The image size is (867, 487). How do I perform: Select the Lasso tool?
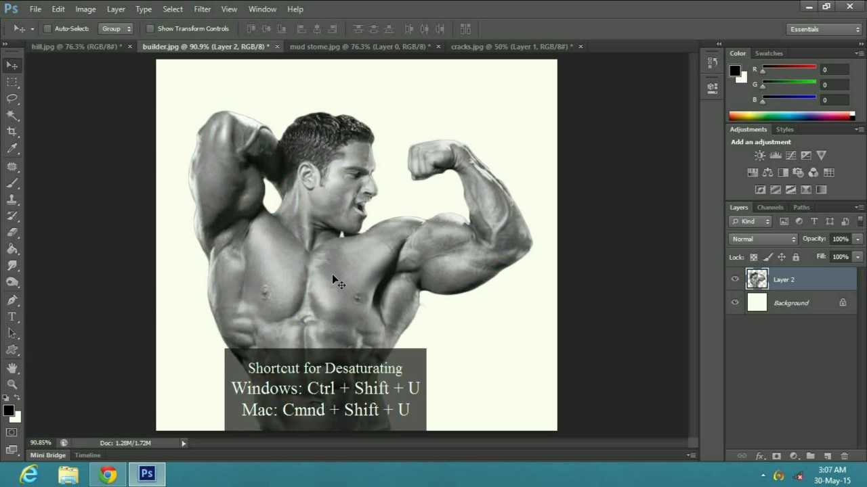(x=12, y=98)
